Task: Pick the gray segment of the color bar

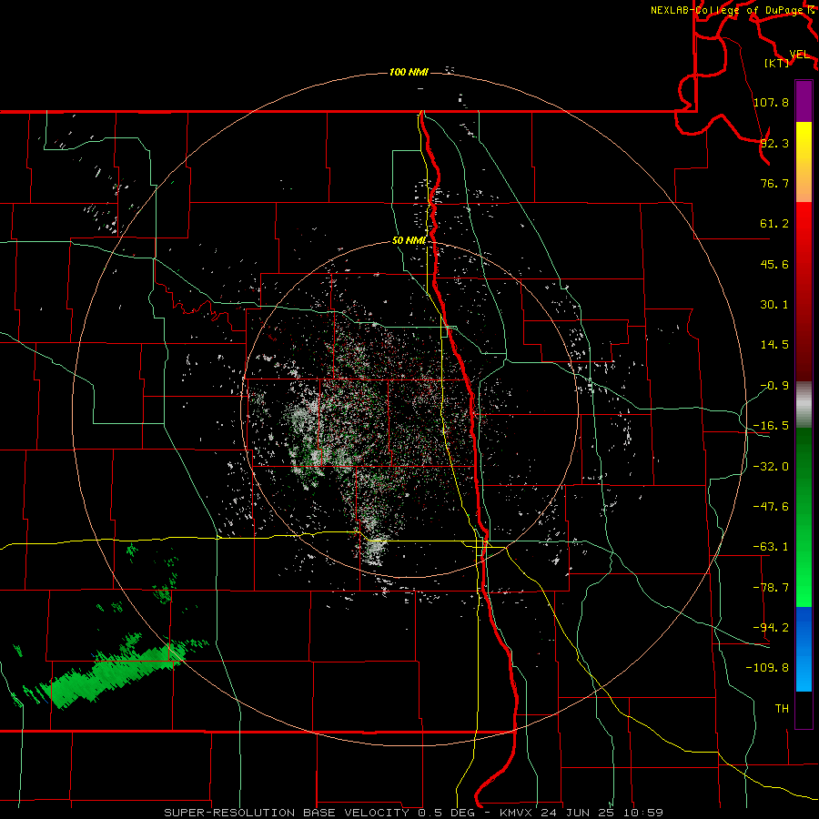Action: pyautogui.click(x=804, y=404)
